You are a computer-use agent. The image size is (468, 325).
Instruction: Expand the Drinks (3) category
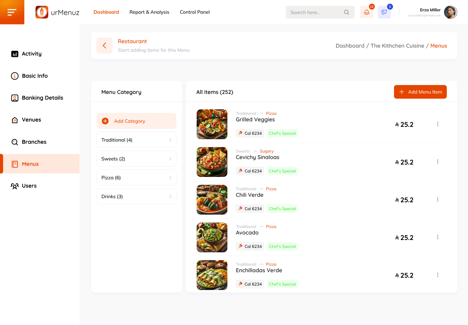(136, 196)
